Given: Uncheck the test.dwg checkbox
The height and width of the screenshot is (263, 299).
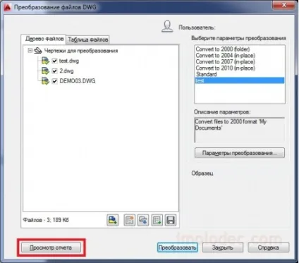Looking at the screenshot, I should click(x=54, y=61).
